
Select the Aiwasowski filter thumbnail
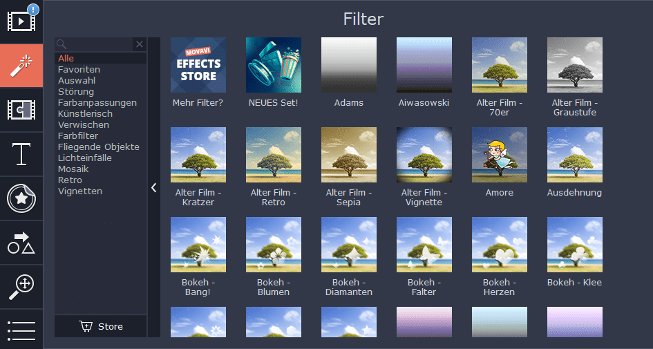pos(424,65)
